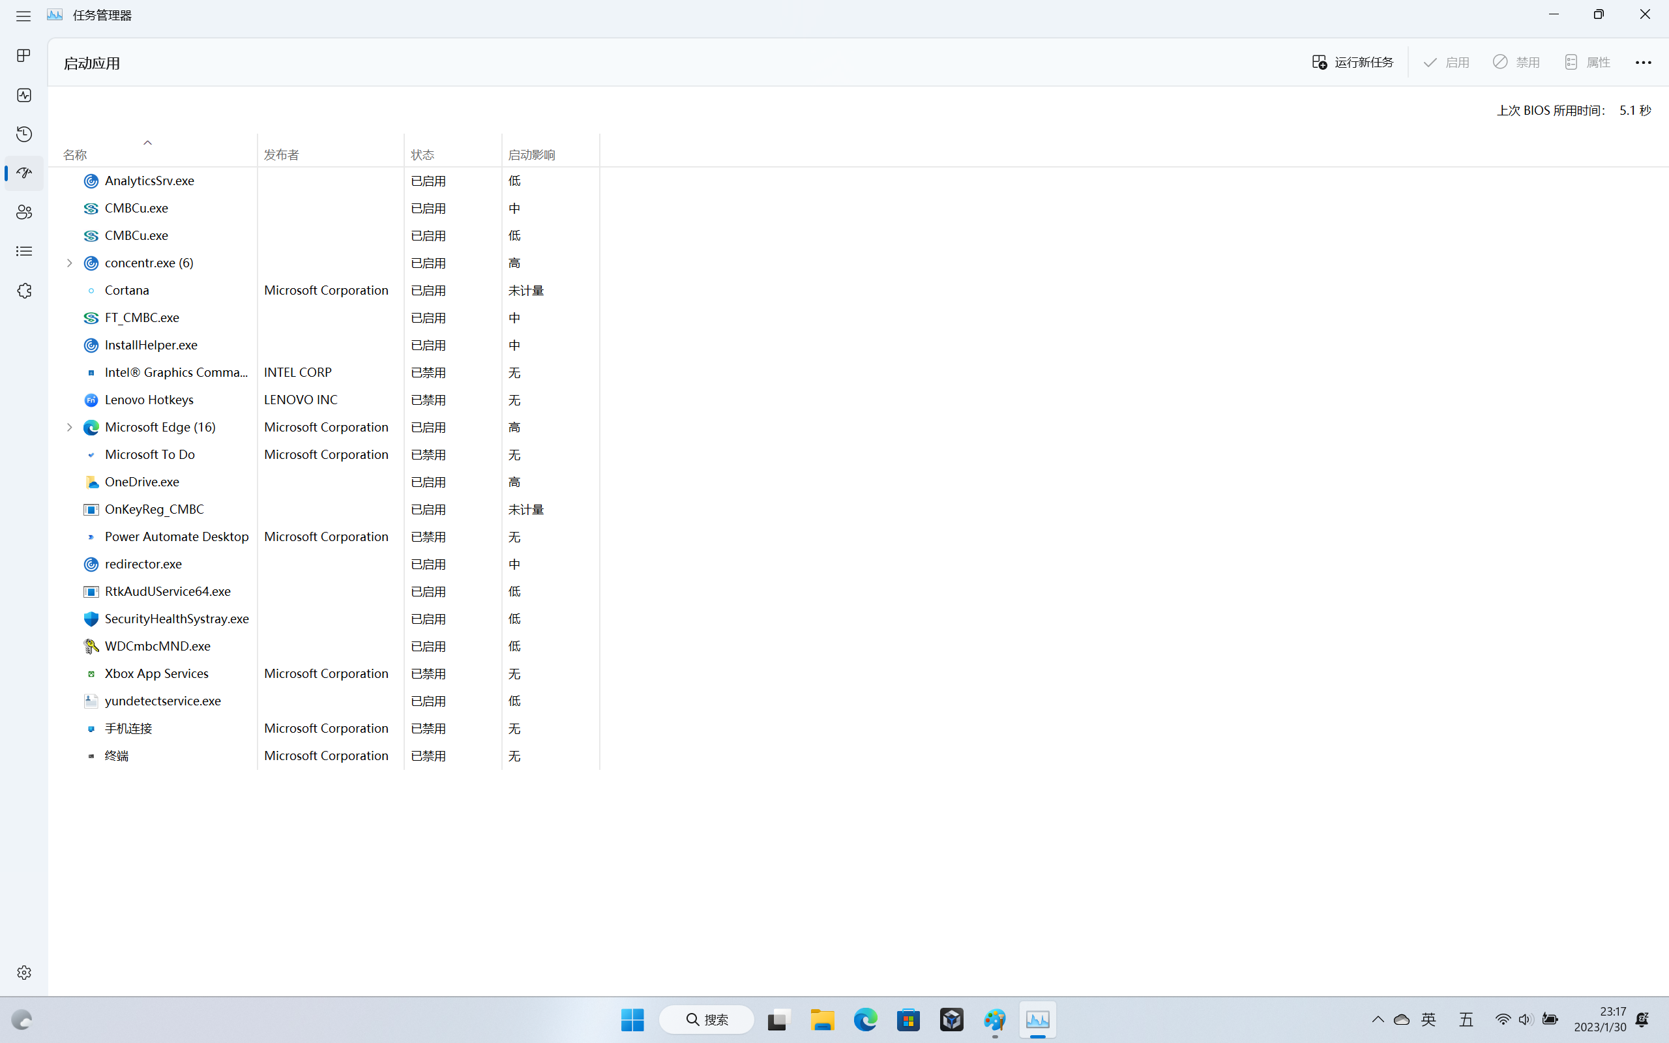The height and width of the screenshot is (1043, 1669).
Task: Open the 23:17 clock and calendar
Action: click(1600, 1020)
